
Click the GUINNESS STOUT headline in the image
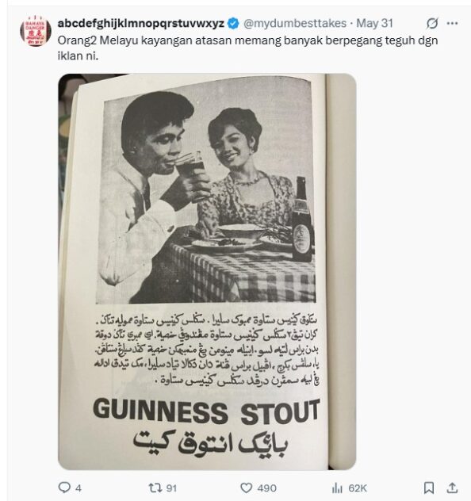206,412
